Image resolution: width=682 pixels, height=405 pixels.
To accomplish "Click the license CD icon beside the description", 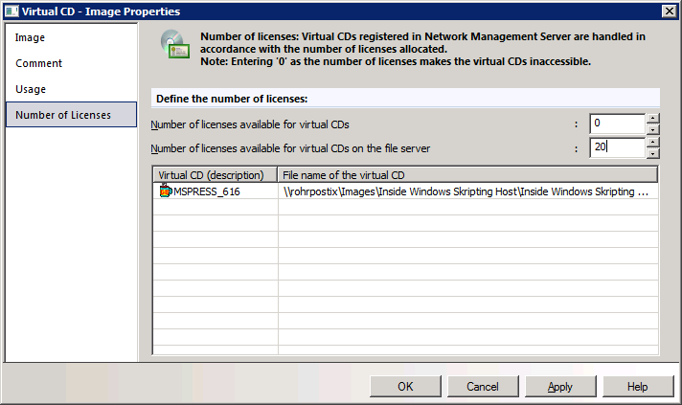I will click(x=175, y=44).
